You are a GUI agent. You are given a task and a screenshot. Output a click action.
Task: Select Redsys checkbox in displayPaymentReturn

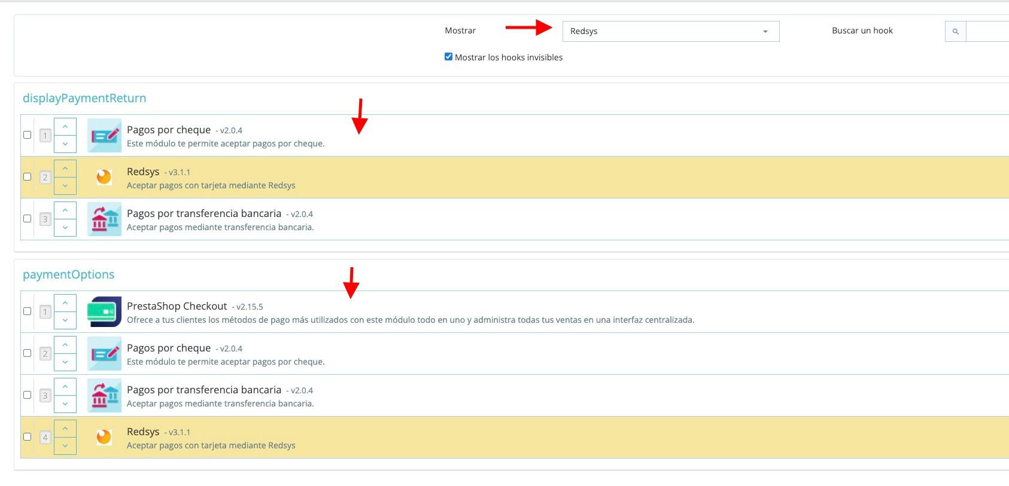coord(27,176)
